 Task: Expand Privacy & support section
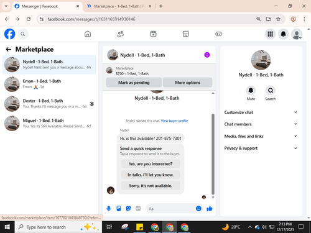pos(261,148)
